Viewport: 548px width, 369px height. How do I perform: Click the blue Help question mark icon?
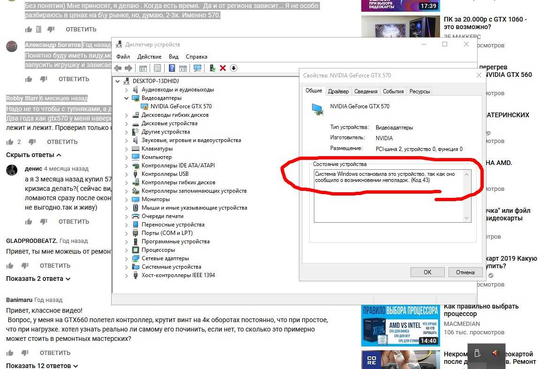172,68
